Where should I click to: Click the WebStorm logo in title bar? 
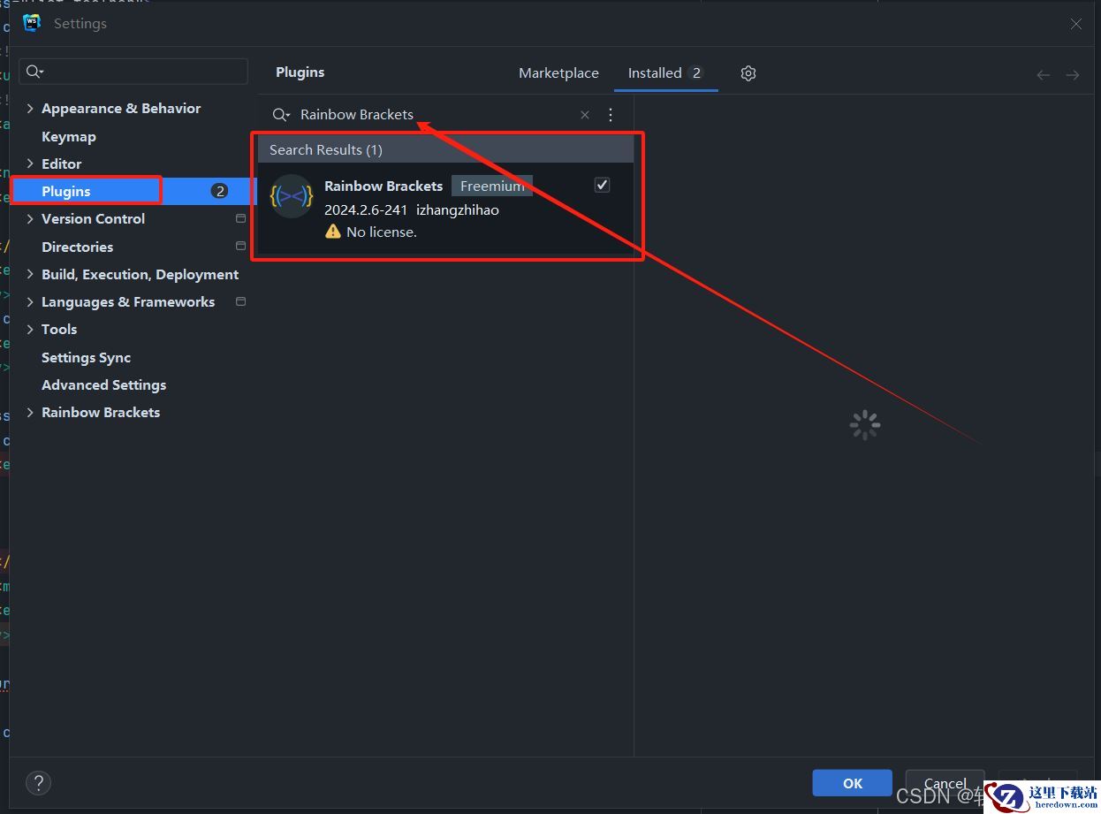(32, 24)
